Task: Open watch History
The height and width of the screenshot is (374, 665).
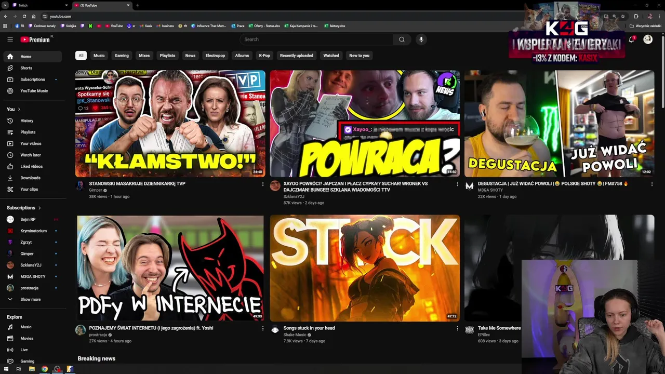Action: point(33,121)
